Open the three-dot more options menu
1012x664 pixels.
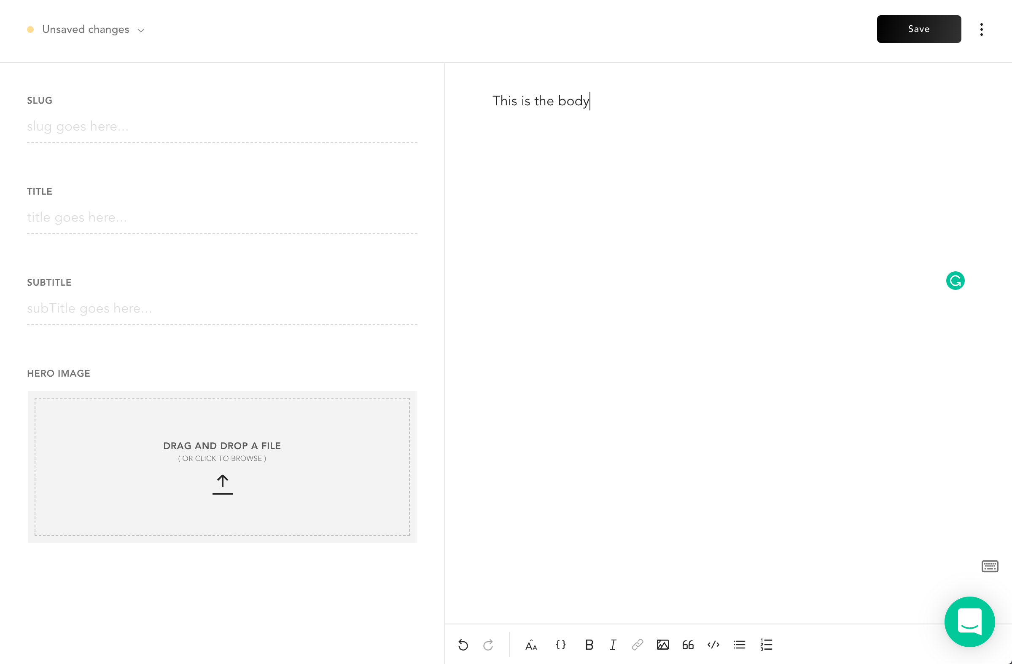click(x=981, y=29)
